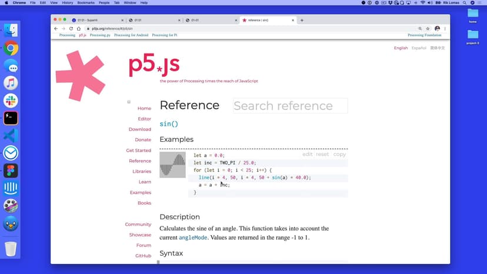487x274 pixels.
Task: Open the Libraries link in sidebar
Action: [141, 172]
